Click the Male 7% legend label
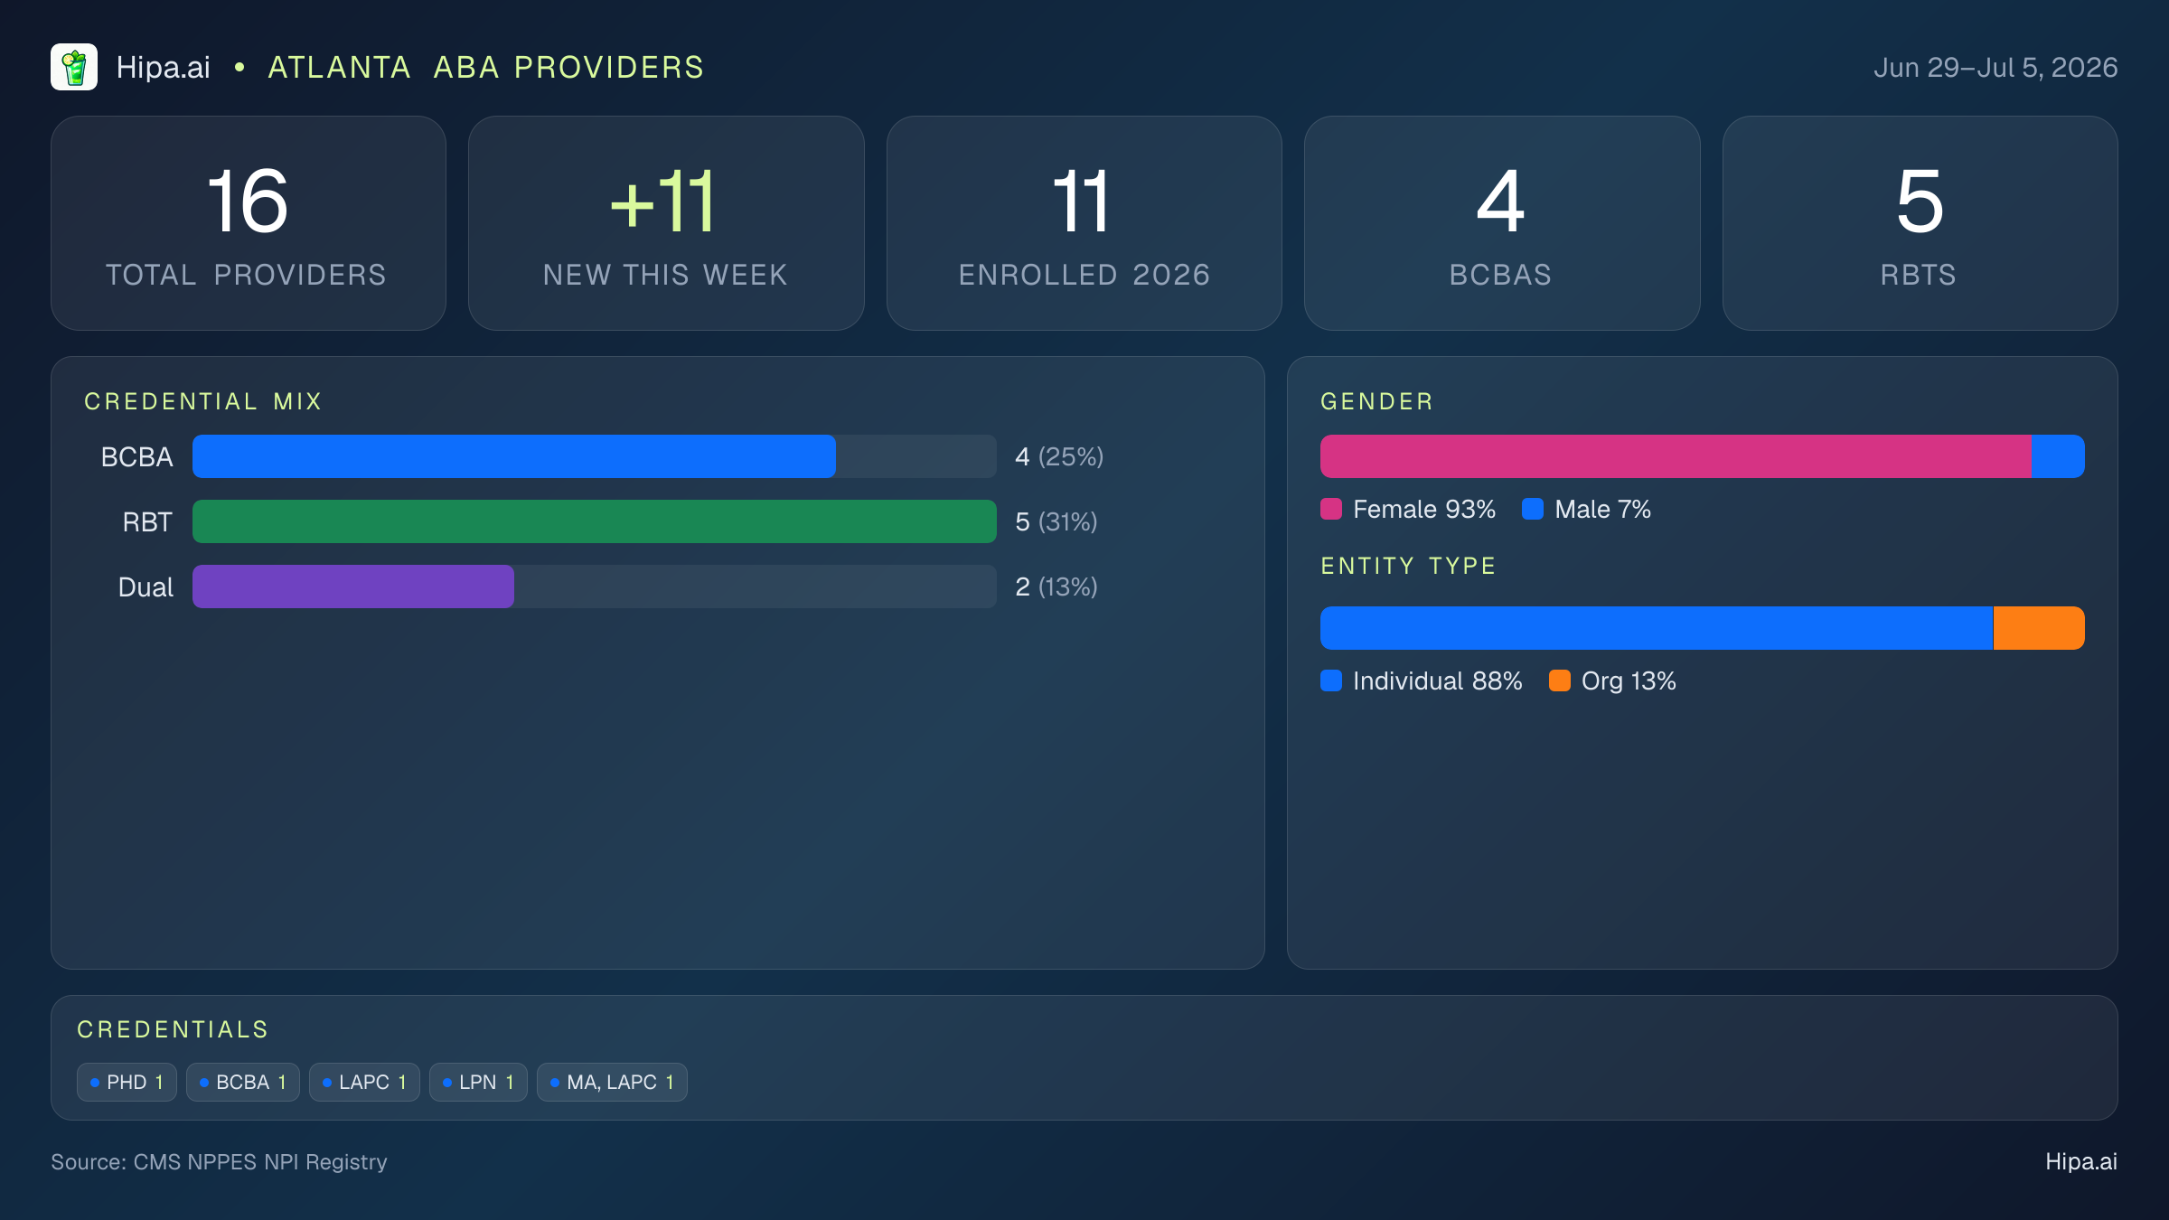This screenshot has height=1220, width=2169. pos(1603,510)
